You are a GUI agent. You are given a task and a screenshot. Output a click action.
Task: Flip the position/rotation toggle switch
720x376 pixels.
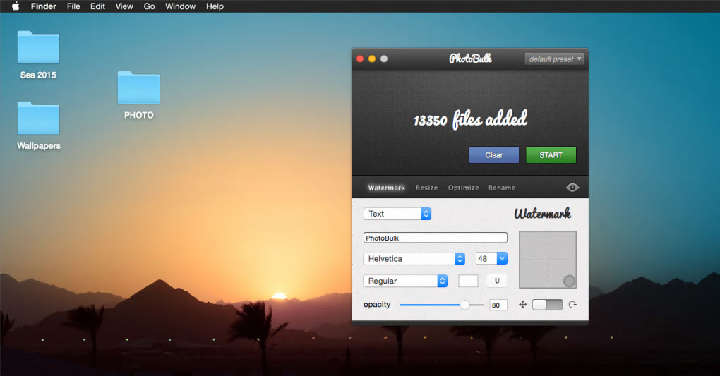[x=547, y=304]
